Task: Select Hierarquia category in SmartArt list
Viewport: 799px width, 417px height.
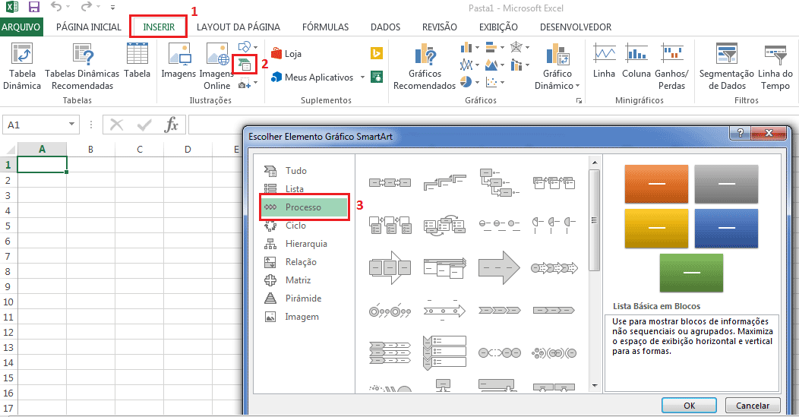Action: (x=306, y=244)
